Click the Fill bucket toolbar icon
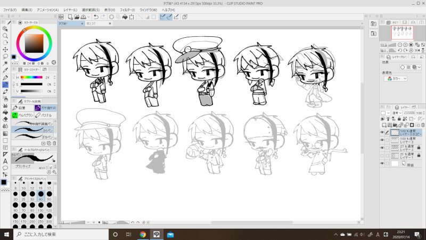The width and height of the screenshot is (426, 240). pos(125,17)
